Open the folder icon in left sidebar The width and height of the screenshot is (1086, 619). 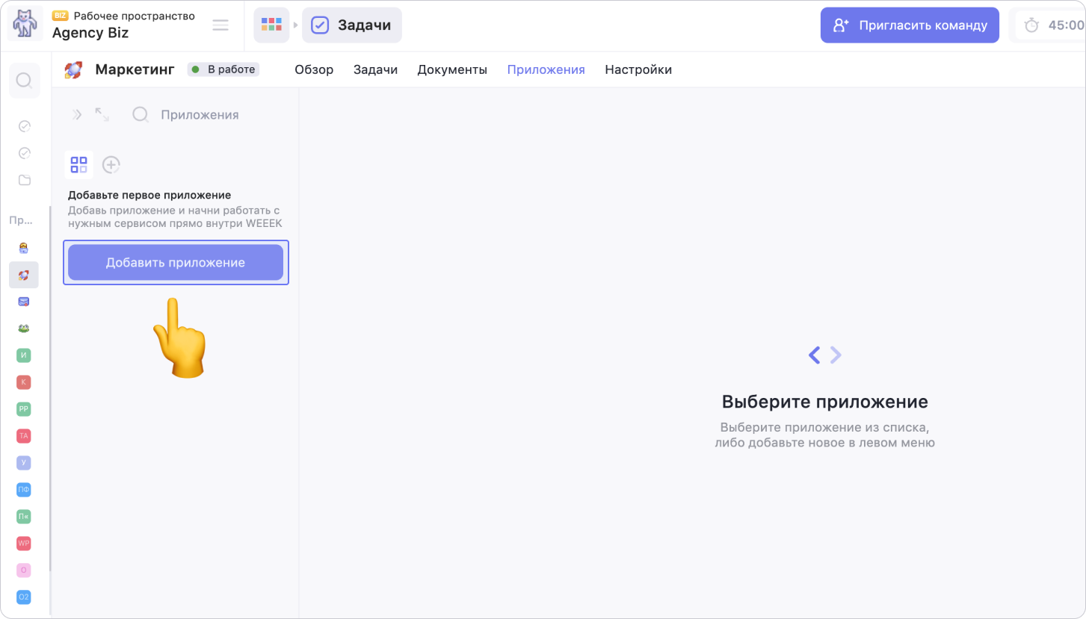point(24,180)
